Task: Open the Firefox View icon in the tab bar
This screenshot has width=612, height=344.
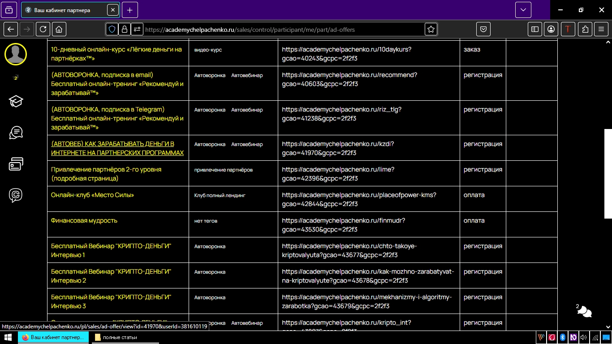Action: [9, 10]
